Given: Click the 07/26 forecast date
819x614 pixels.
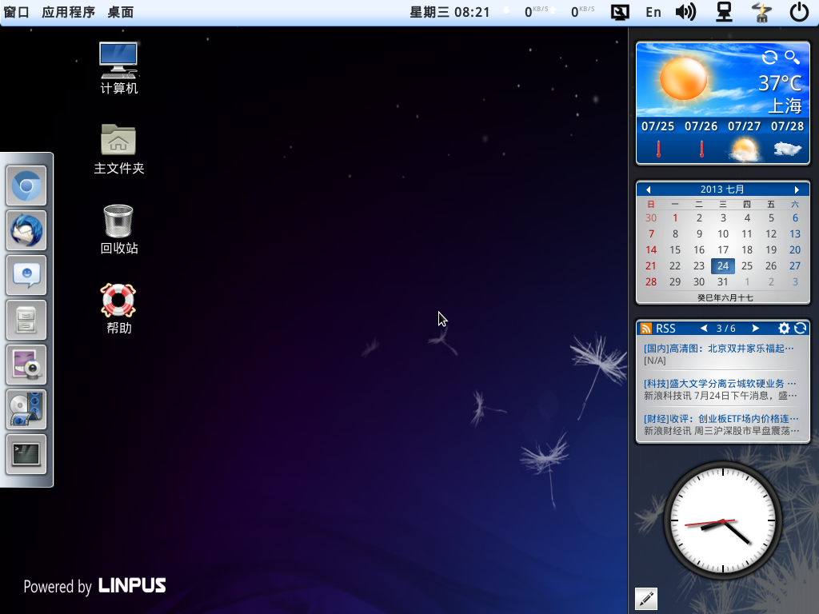Looking at the screenshot, I should tap(701, 126).
